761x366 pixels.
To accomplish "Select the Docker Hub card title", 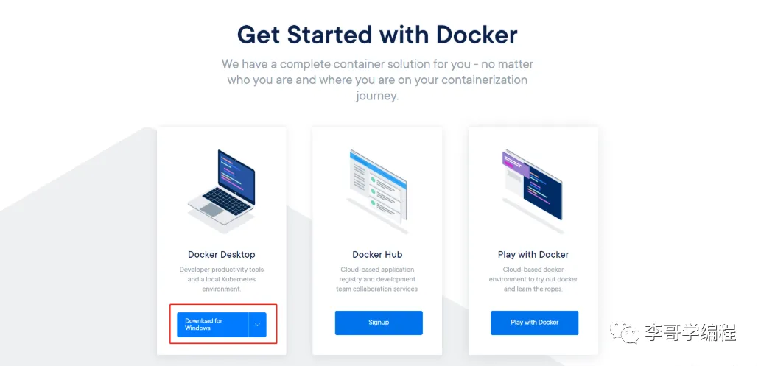I will pyautogui.click(x=377, y=254).
